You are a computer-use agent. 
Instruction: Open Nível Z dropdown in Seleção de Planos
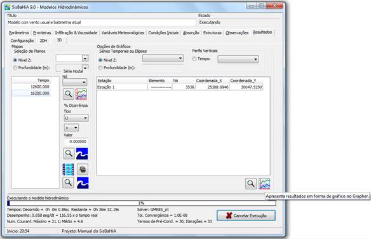point(85,58)
